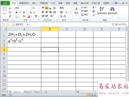Switch to the 开发工具 ribbon tab
This screenshot has width=129, height=97.
[96, 3]
